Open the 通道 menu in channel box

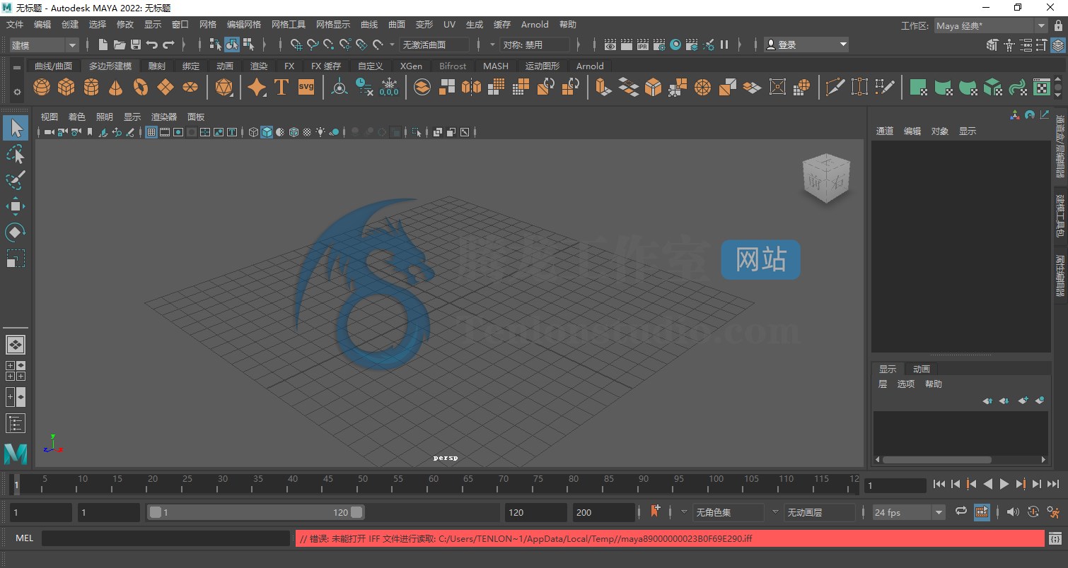point(885,131)
